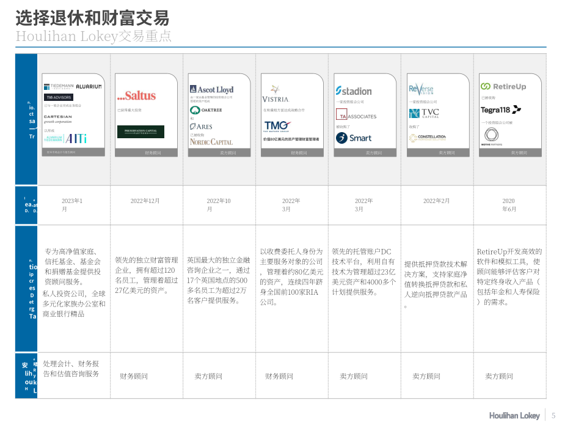Click the Houlihan Lokey footer logo

tap(514, 415)
